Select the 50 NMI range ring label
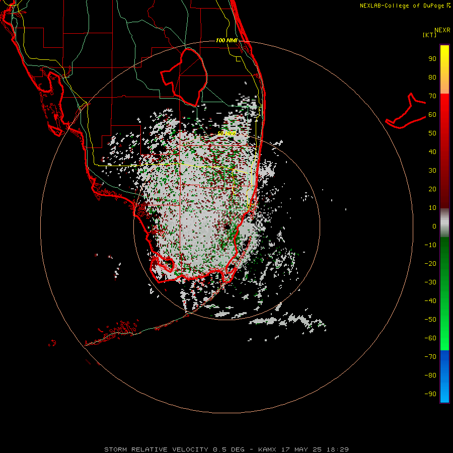453x453 pixels. click(x=227, y=133)
